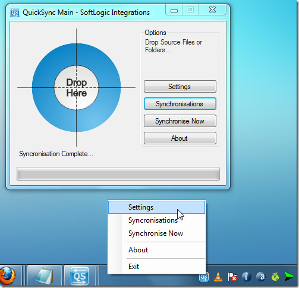Click the QuickSync icon in the title bar

15,12
